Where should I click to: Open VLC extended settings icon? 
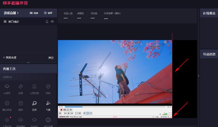80,114
